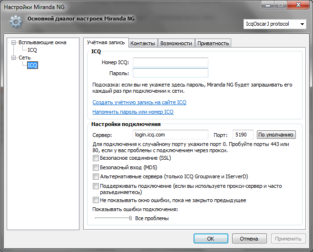Collapse the Всплывающие окна tree node

13,42
